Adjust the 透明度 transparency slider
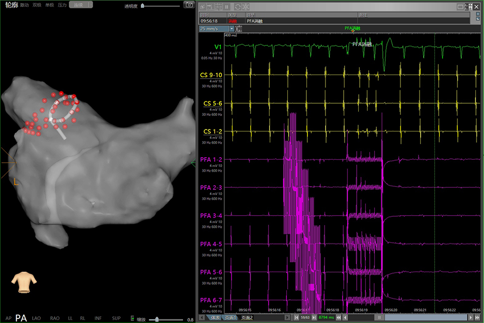 [x=143, y=6]
